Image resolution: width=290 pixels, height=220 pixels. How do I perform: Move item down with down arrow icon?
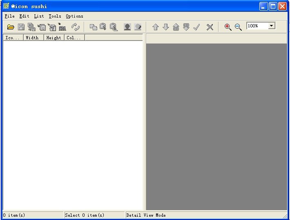pyautogui.click(x=166, y=27)
